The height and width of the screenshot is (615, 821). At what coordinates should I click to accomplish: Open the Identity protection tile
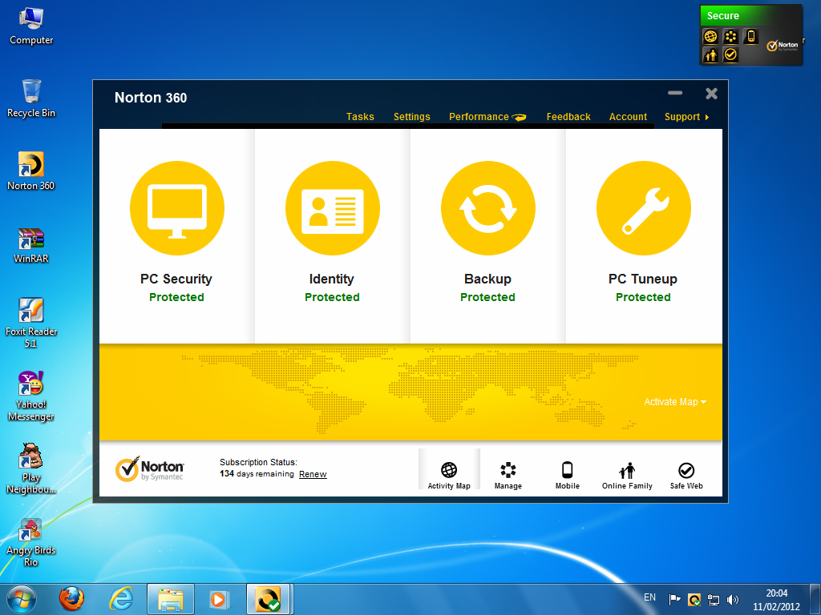pos(332,236)
